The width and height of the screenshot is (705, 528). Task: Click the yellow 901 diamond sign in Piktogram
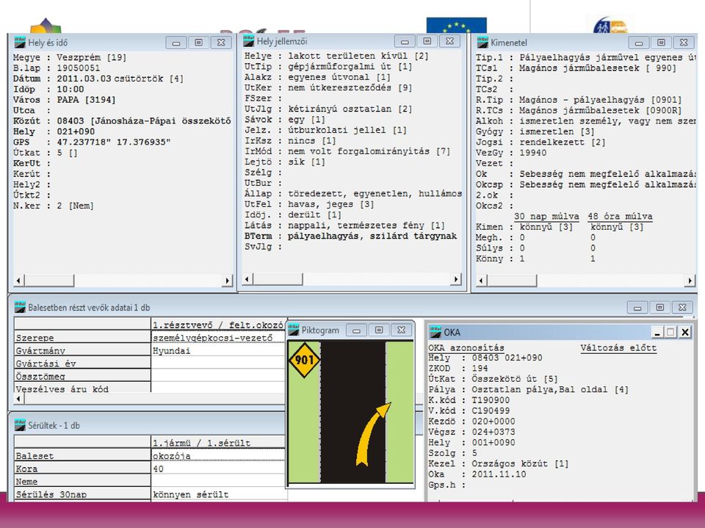tap(304, 360)
